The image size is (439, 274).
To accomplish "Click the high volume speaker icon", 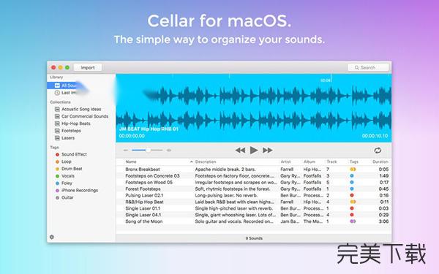I will click(x=169, y=150).
